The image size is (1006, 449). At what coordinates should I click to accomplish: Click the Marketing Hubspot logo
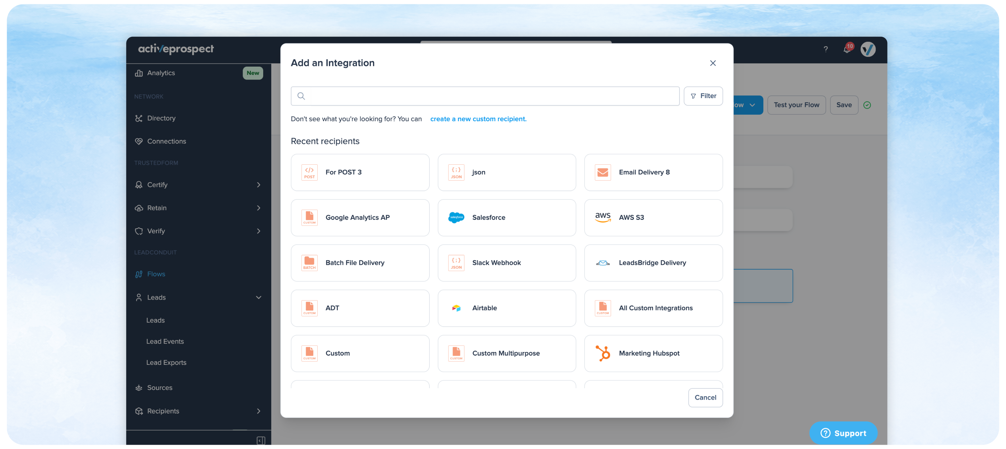coord(603,353)
